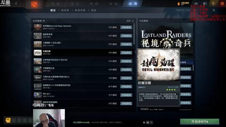This screenshot has width=226, height=127.
Task: Switch to 训练 learn tab
Action: point(113,4)
